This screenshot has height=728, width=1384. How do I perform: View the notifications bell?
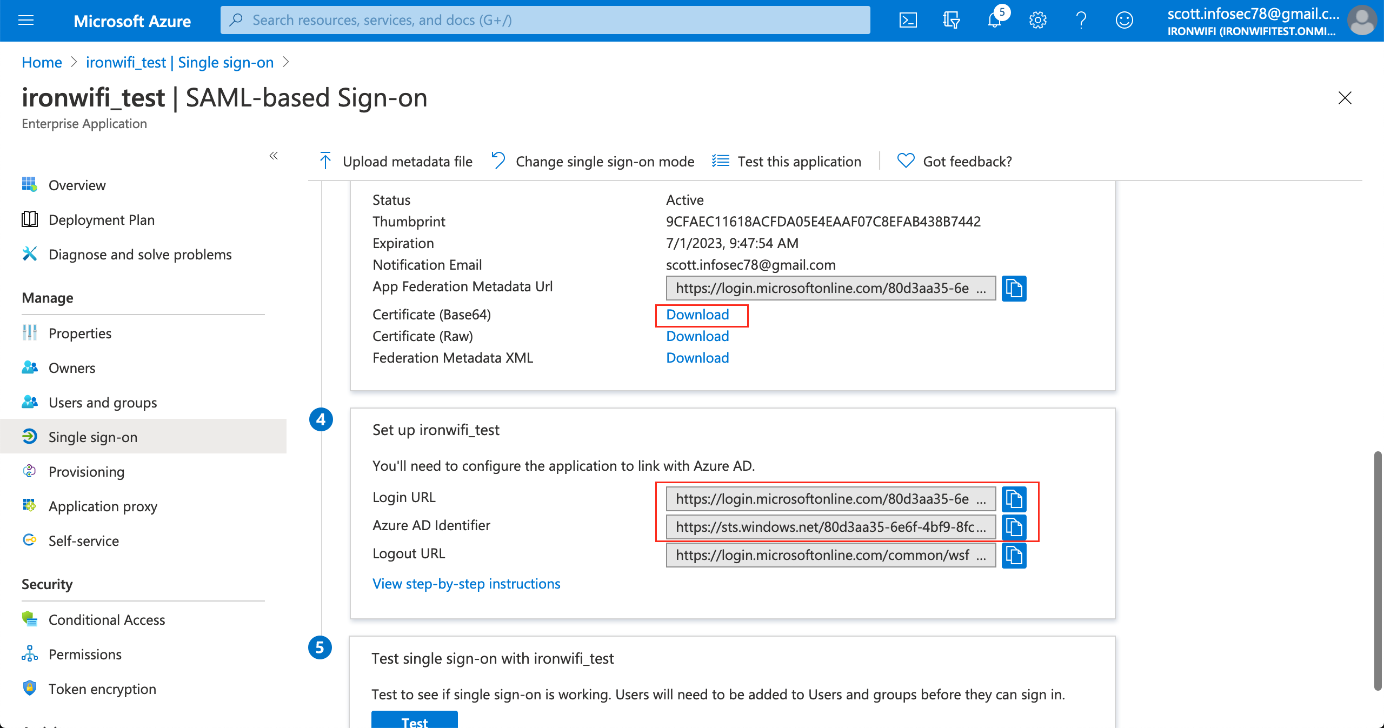point(994,20)
